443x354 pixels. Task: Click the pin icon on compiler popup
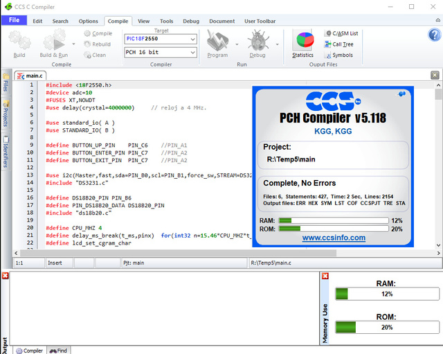click(402, 94)
